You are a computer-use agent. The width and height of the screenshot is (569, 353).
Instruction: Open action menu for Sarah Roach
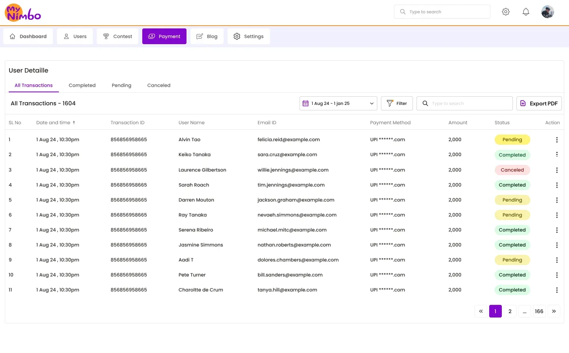click(x=557, y=185)
